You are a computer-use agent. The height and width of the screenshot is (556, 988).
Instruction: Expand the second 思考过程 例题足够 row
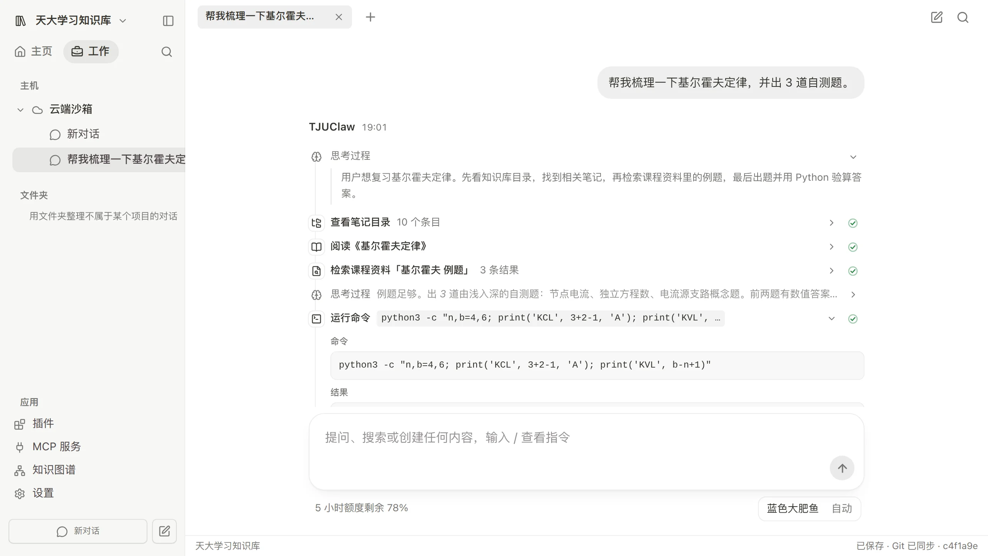coord(586,295)
